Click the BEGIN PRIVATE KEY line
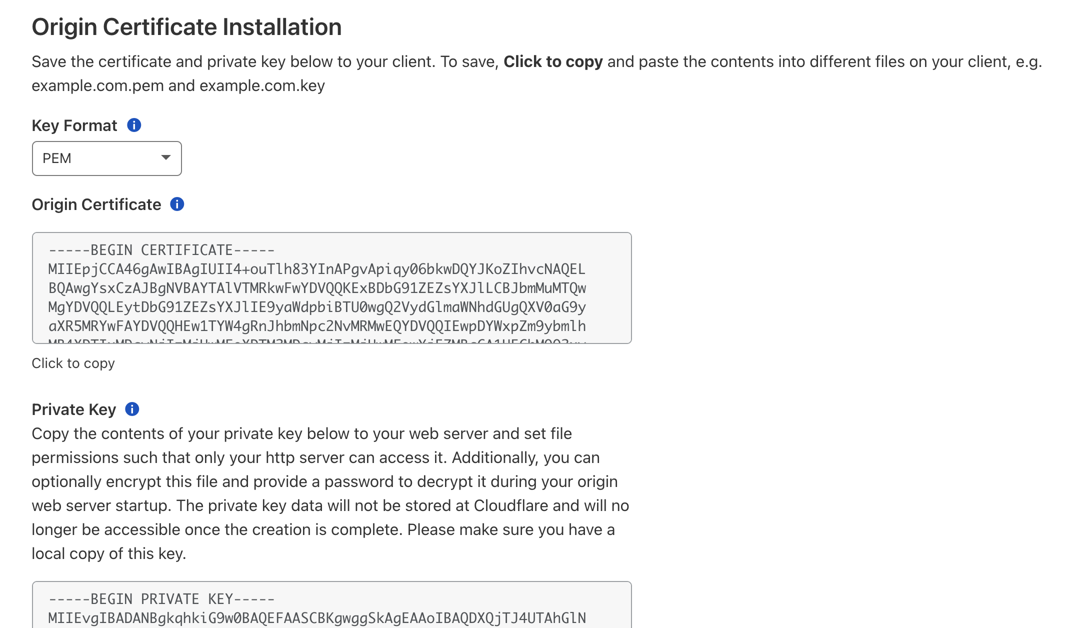 (x=161, y=599)
